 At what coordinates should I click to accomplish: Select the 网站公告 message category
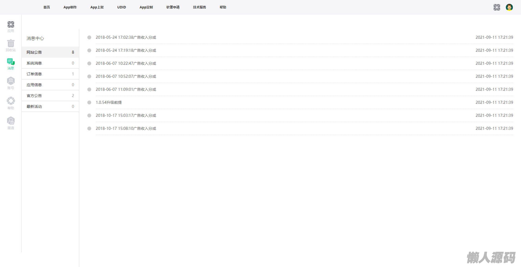50,52
